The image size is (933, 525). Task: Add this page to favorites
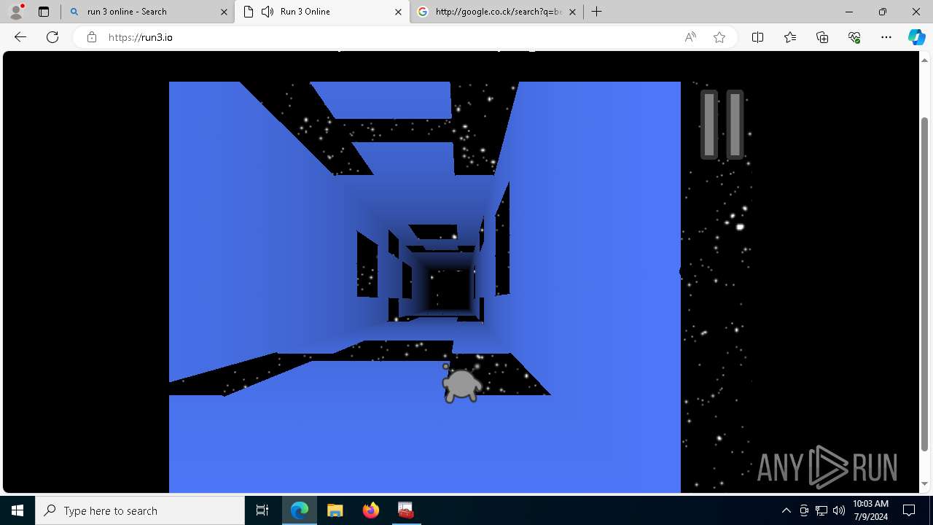719,37
